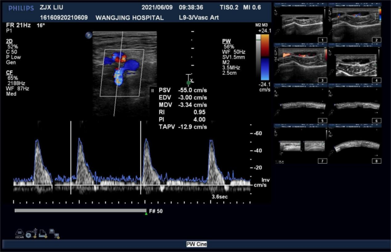Click the CF settings heading
Screen dimensions: 391x252
(10, 72)
